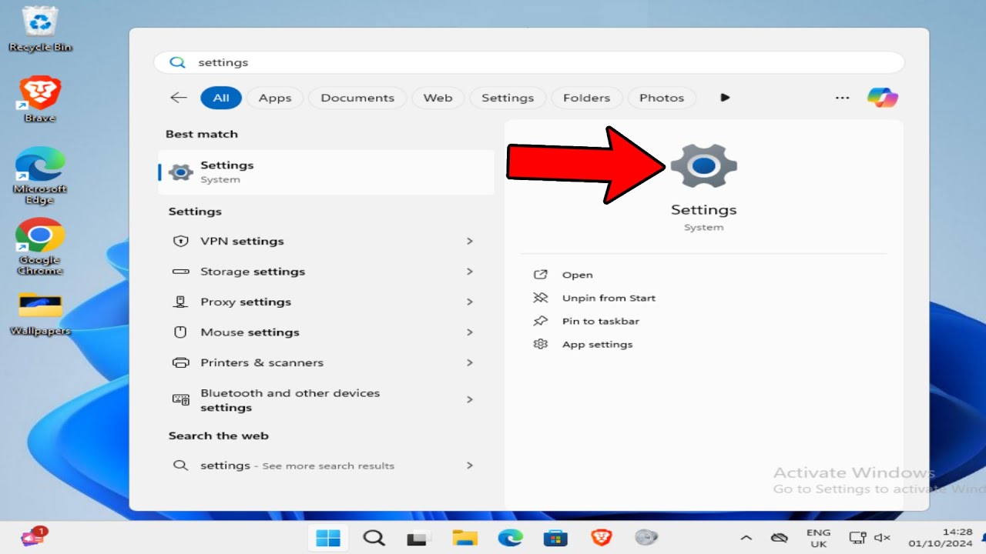Expand VPN settings chevron
This screenshot has width=986, height=554.
469,241
